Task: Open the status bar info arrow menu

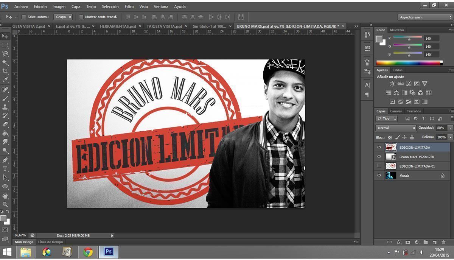Action: 112,235
